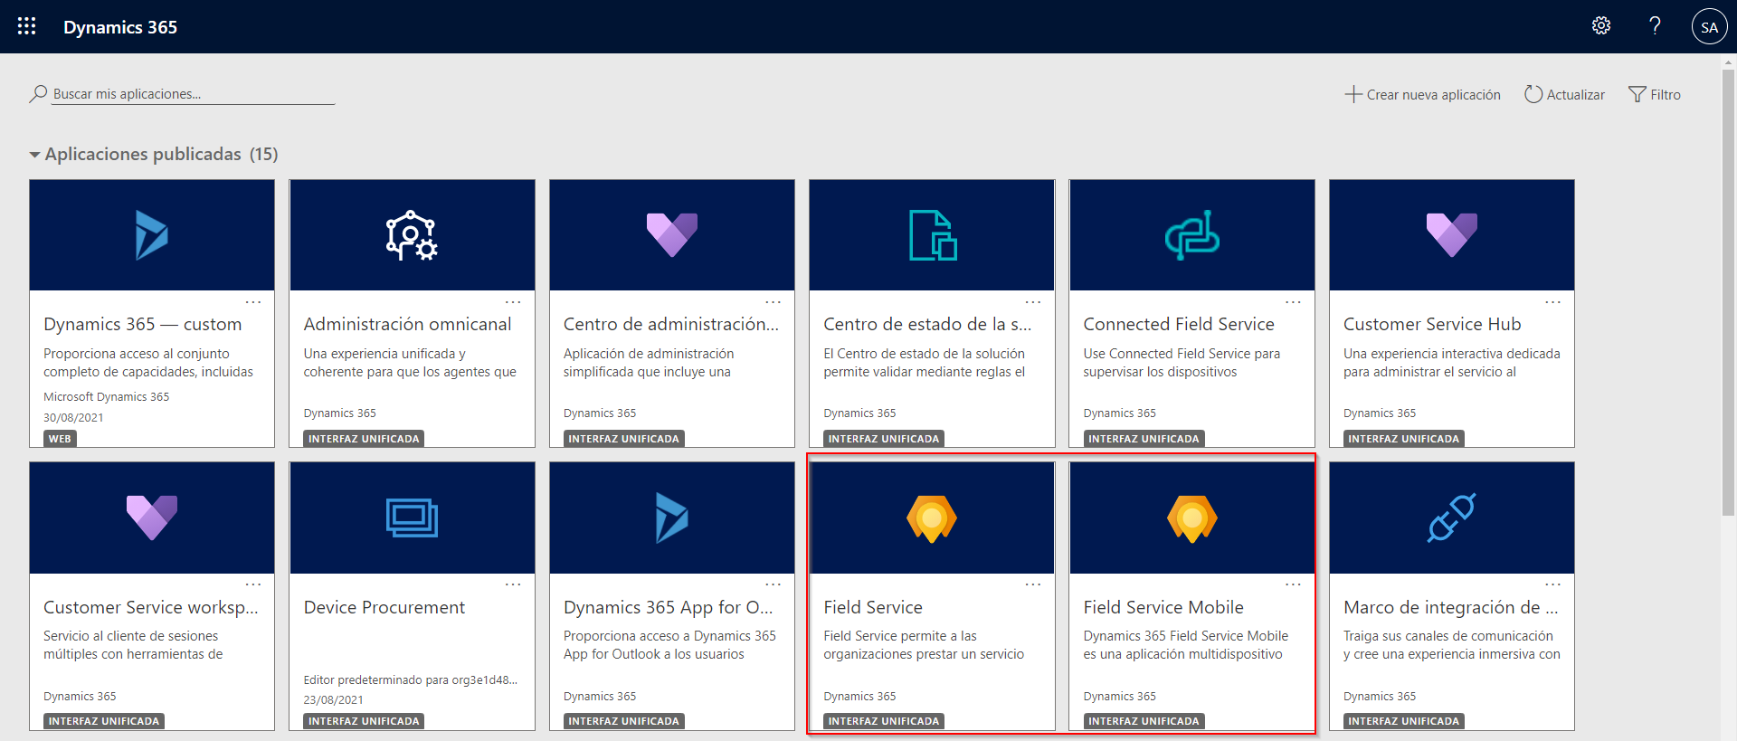Viewport: 1737px width, 741px height.
Task: Click the Customer Service Hub heart icon
Action: (x=1452, y=235)
